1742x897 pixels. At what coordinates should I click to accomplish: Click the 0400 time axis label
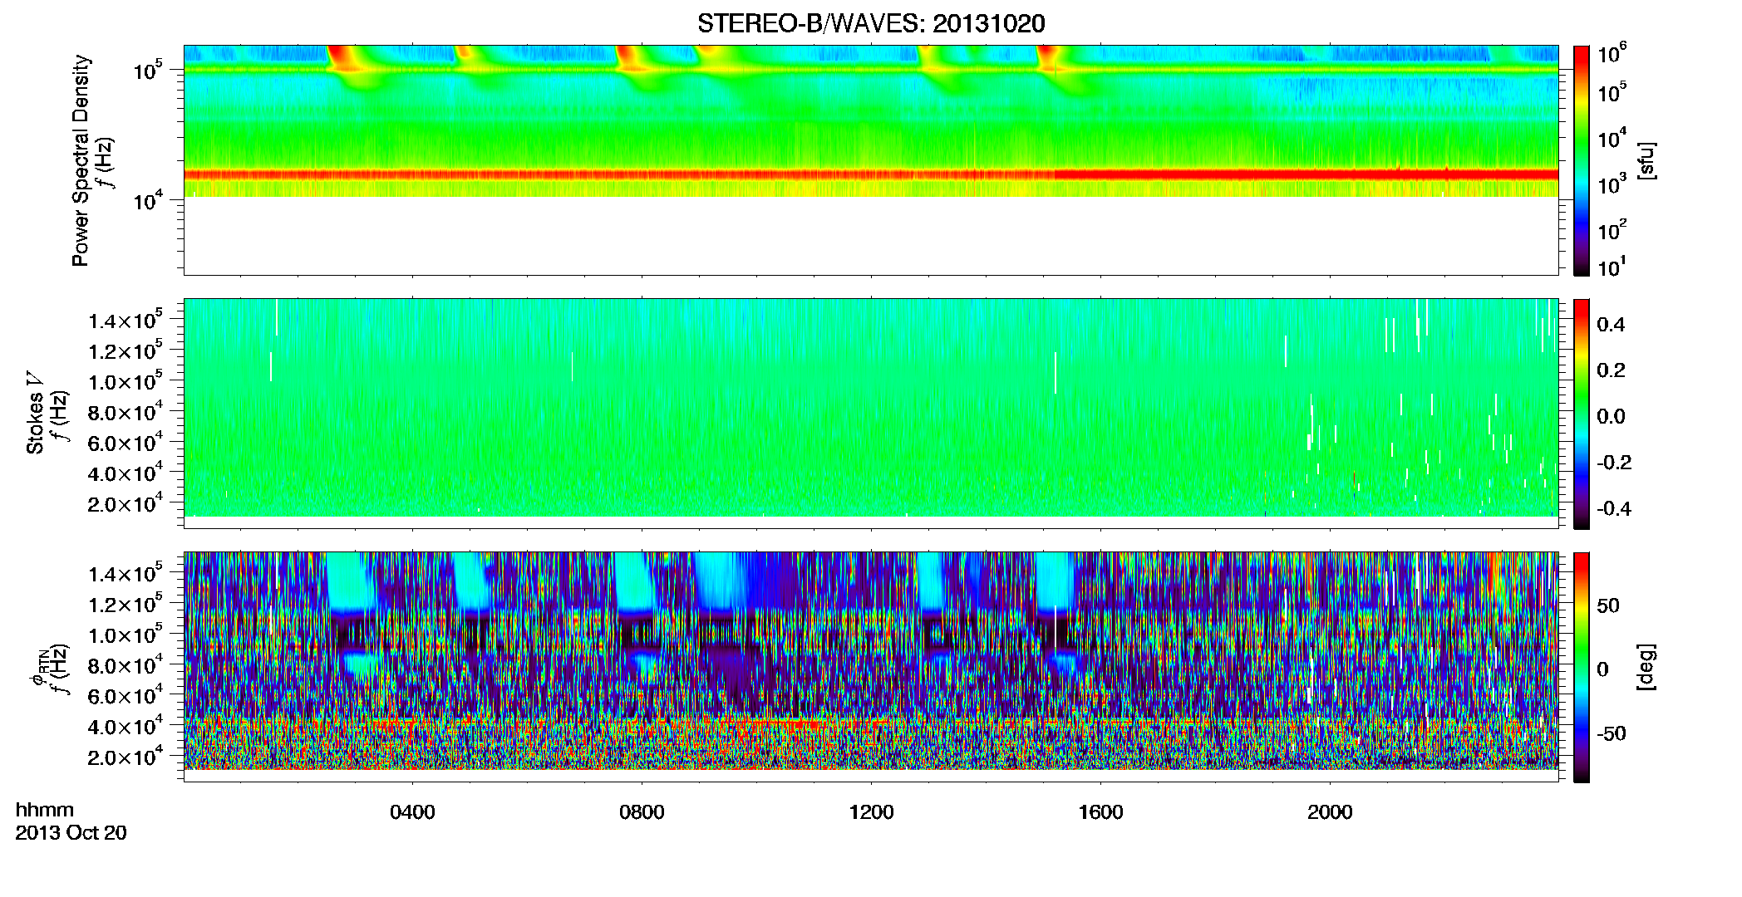click(x=412, y=812)
